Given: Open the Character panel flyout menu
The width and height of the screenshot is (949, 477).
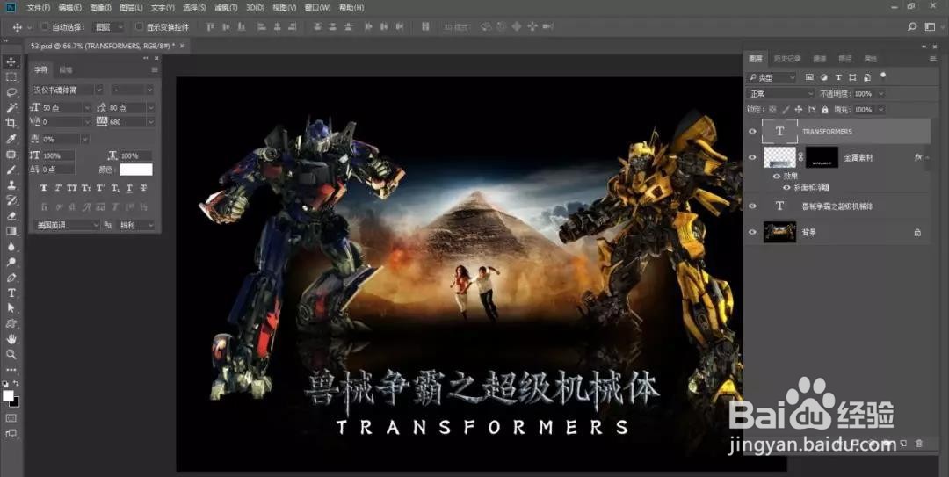Looking at the screenshot, I should point(155,69).
